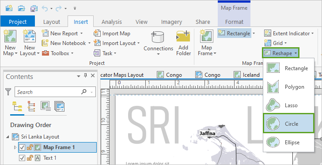Open the Redo history dropdown arrow
The height and width of the screenshot is (165, 322).
pos(65,9)
